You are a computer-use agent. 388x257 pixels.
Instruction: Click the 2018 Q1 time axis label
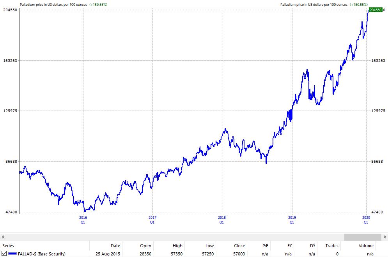pyautogui.click(x=221, y=220)
